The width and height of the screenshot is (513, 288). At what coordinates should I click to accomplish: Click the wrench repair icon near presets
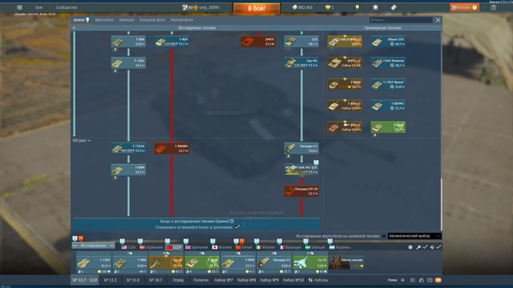tap(418, 247)
